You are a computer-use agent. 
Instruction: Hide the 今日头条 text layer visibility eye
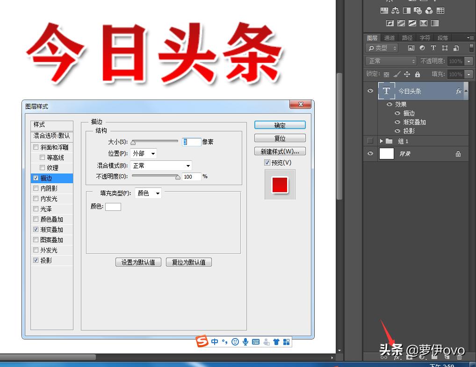coord(370,91)
